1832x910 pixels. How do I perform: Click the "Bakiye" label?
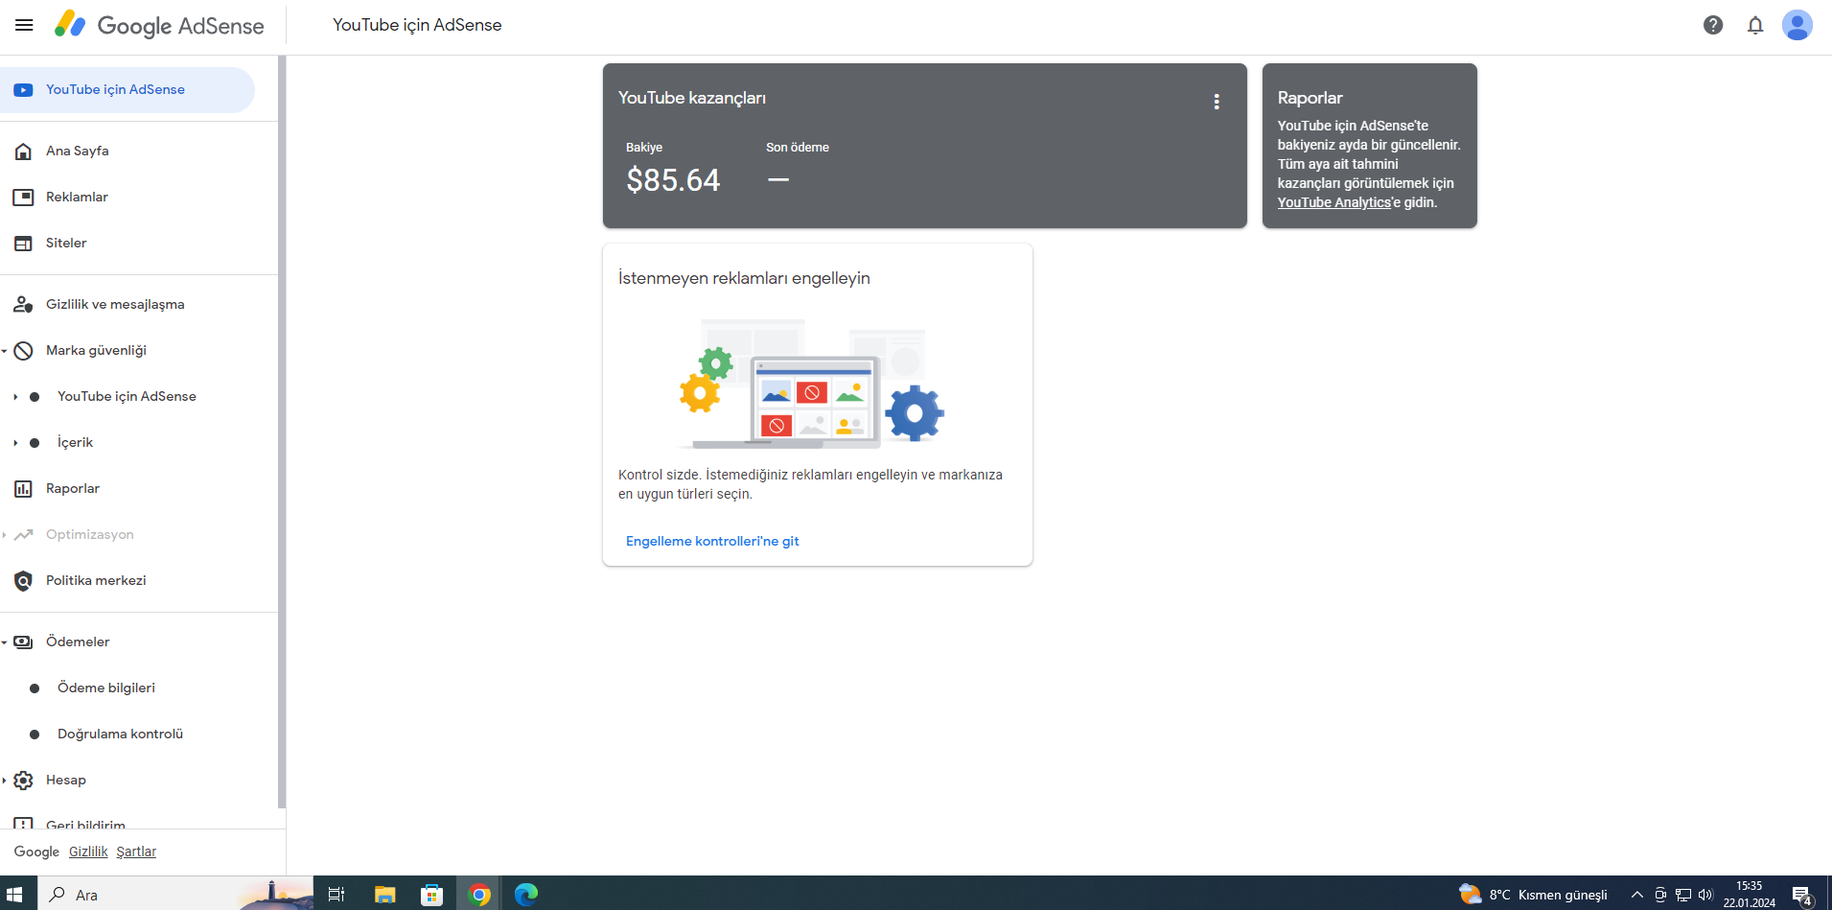pyautogui.click(x=644, y=148)
